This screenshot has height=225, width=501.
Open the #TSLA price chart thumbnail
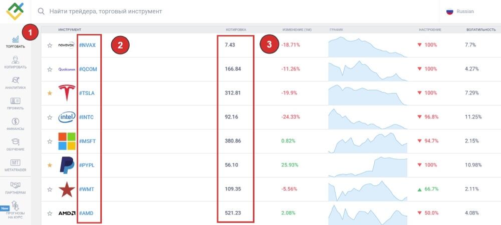(368, 94)
